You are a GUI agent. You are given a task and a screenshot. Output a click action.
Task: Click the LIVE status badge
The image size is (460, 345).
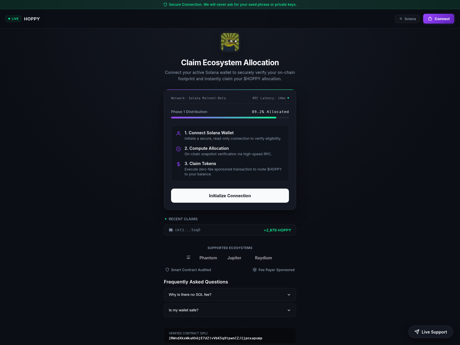coord(14,19)
